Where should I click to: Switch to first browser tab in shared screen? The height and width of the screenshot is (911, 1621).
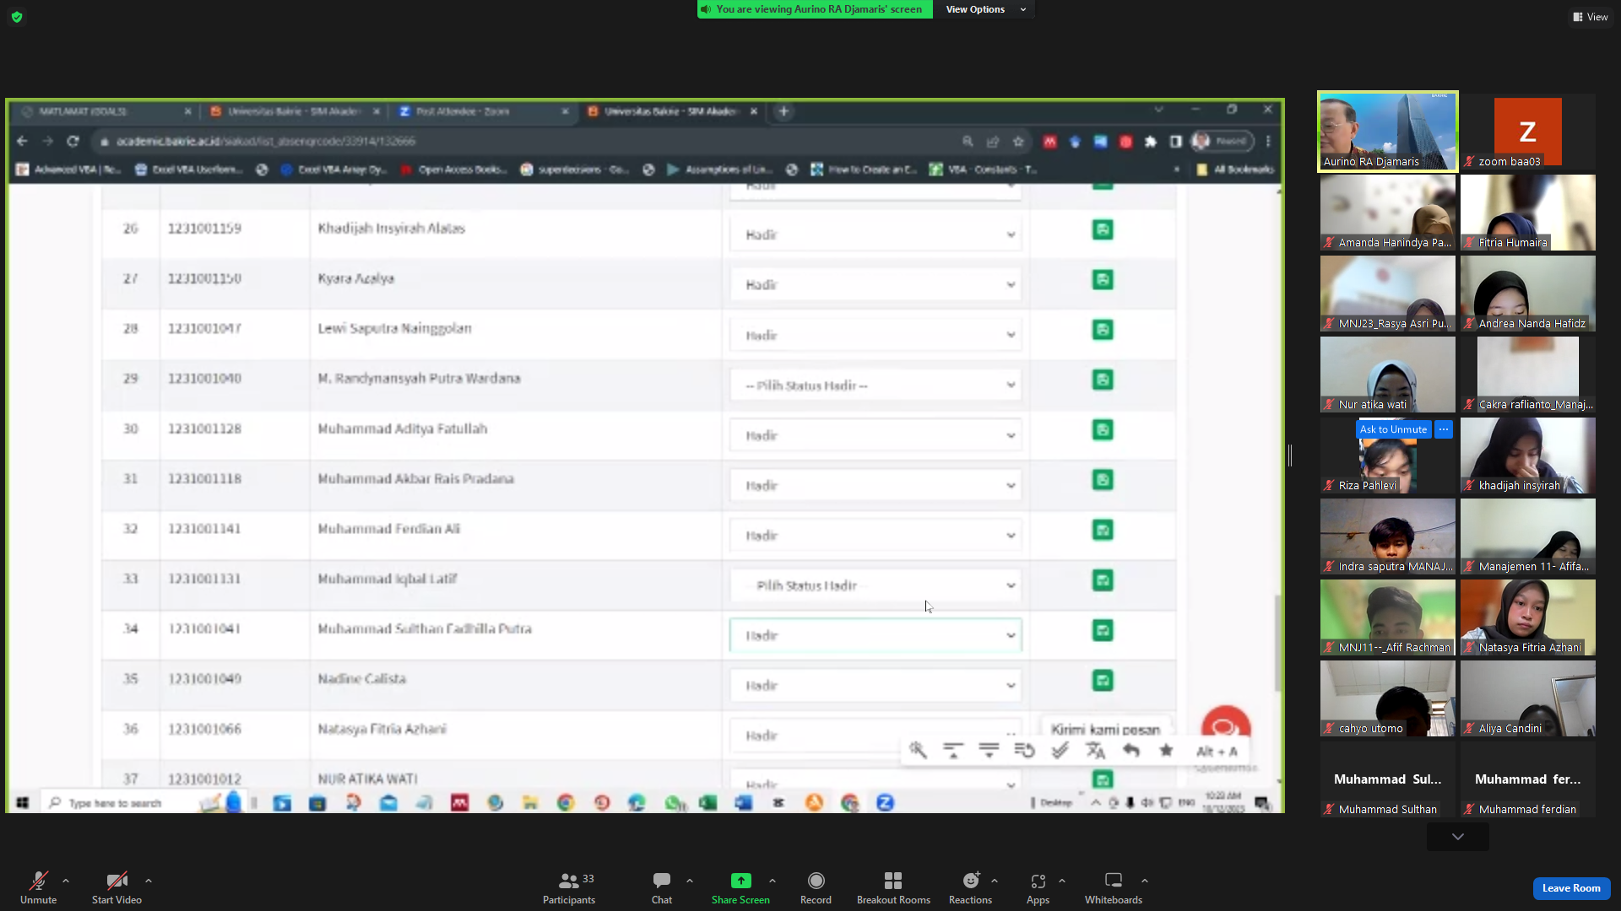point(106,111)
